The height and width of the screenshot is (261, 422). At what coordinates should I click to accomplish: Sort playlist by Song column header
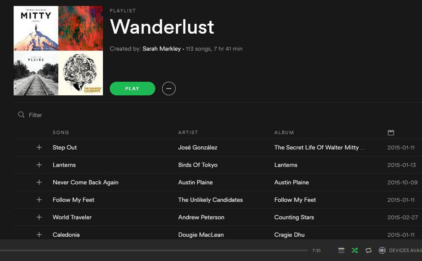pos(61,132)
